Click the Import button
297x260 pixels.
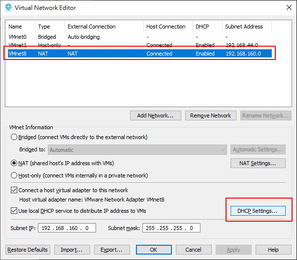72,250
